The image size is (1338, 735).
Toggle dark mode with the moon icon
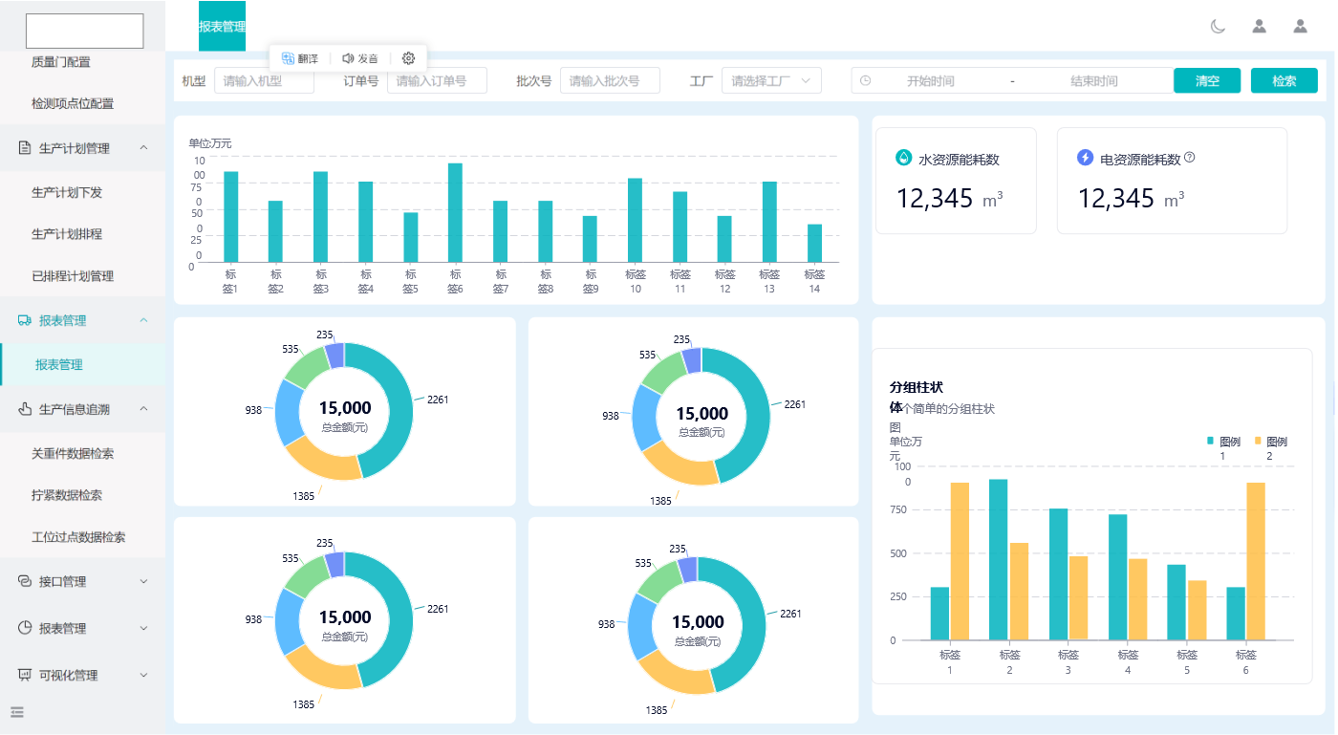click(x=1218, y=26)
